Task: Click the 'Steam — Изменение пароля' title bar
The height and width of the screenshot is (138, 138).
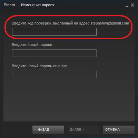Action: 29,5
